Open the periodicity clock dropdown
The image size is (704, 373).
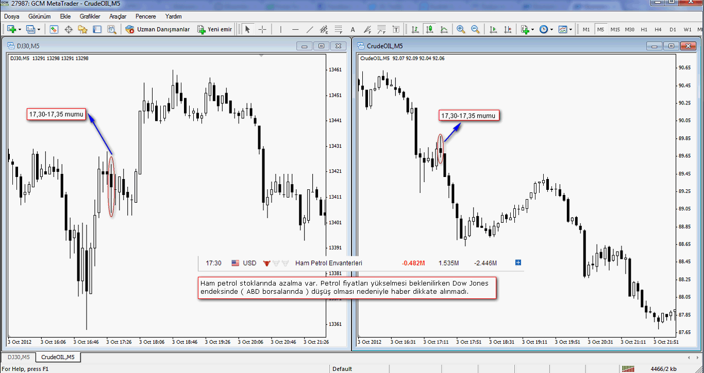[551, 29]
